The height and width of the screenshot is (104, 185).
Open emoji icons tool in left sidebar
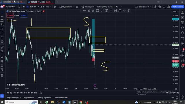click(2, 42)
